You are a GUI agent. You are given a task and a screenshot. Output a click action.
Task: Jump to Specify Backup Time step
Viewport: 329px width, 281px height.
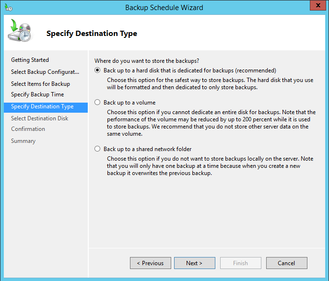tap(37, 94)
